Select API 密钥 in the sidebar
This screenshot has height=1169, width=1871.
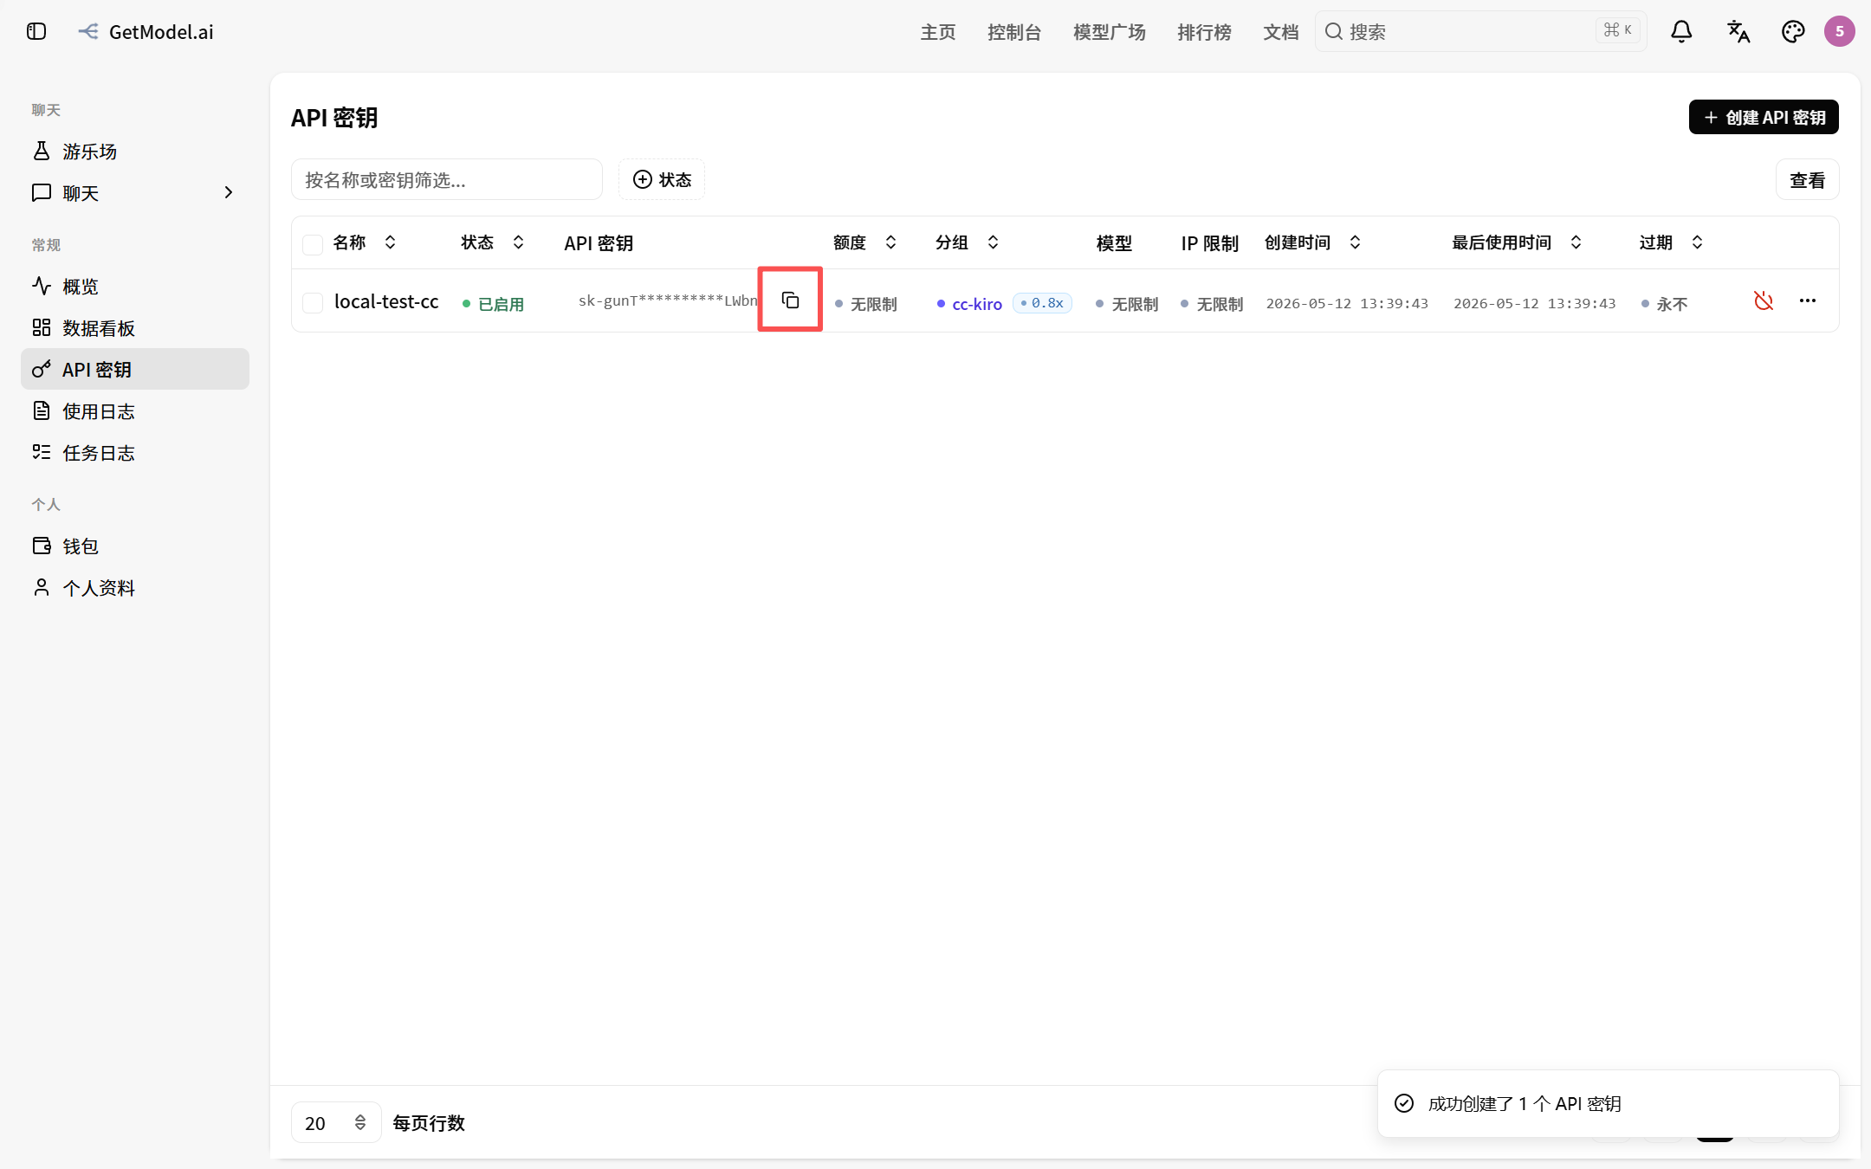[135, 370]
